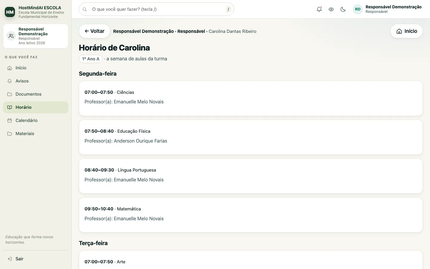
Task: Open the notifications bell
Action: [x=319, y=9]
